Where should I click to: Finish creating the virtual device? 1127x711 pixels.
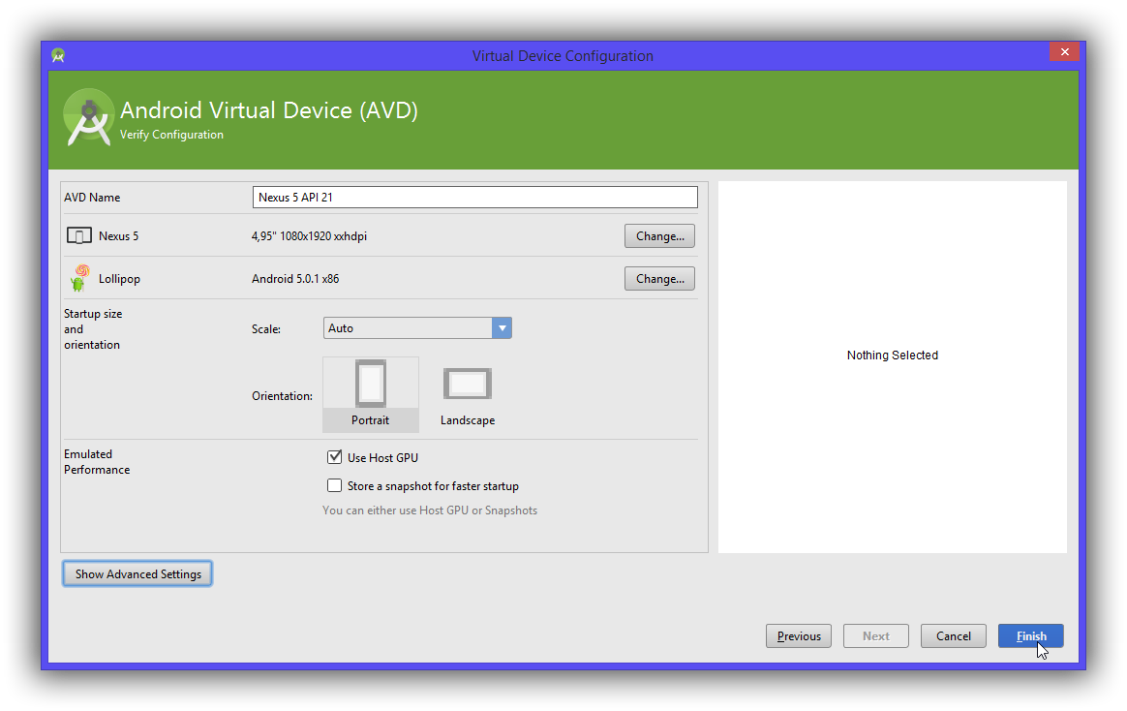click(x=1031, y=636)
